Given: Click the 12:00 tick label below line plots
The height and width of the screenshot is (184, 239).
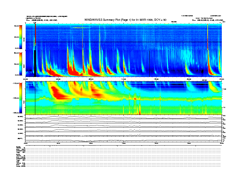Looking at the screenshot, I should click(124, 143).
